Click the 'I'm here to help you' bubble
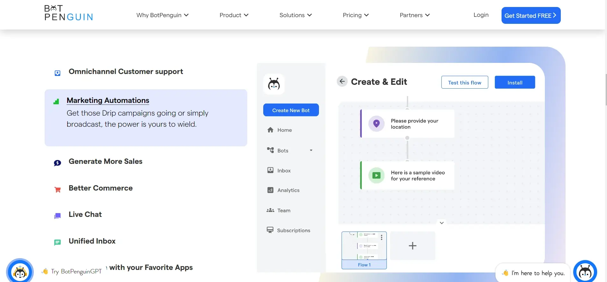This screenshot has width=607, height=282. 533,273
